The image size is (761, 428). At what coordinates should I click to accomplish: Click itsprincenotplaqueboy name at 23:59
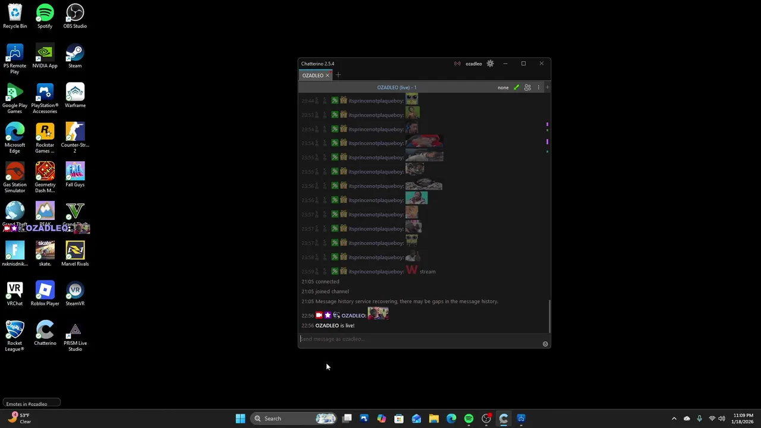[x=376, y=272]
